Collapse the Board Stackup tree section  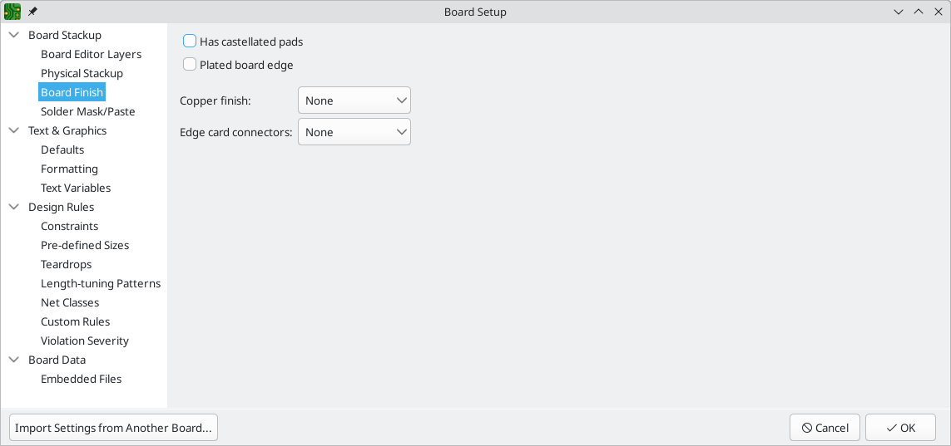(x=13, y=35)
